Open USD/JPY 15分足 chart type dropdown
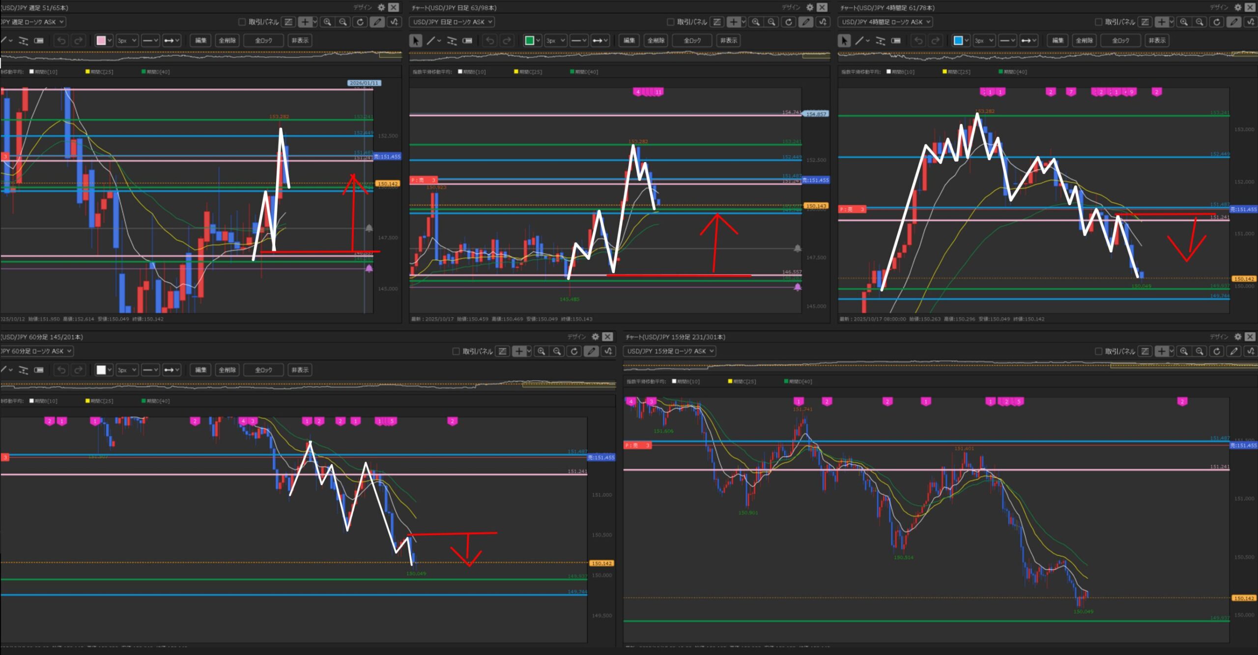This screenshot has width=1258, height=655. coord(669,352)
